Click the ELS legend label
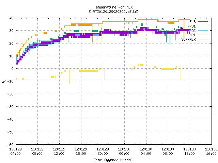The width and height of the screenshot is (218, 163). coord(192,22)
